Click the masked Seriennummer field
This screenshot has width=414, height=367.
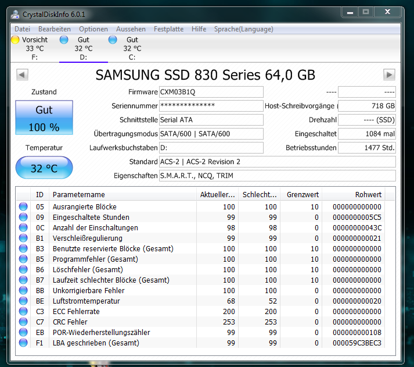(x=211, y=106)
